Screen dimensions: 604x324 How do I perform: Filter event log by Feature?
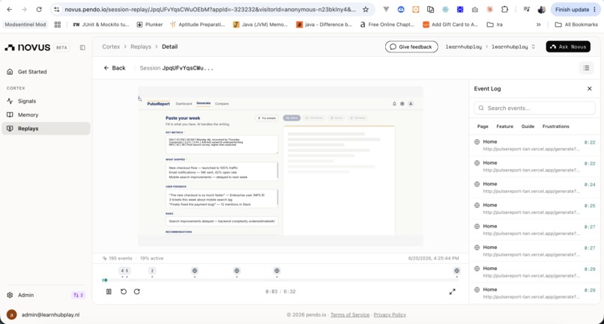tap(504, 126)
